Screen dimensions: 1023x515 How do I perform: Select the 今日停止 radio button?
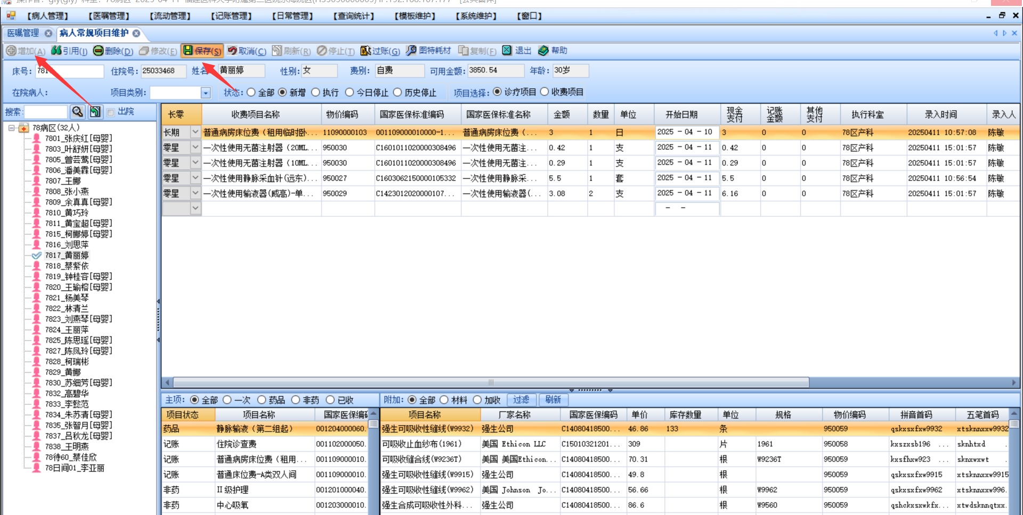pos(350,93)
